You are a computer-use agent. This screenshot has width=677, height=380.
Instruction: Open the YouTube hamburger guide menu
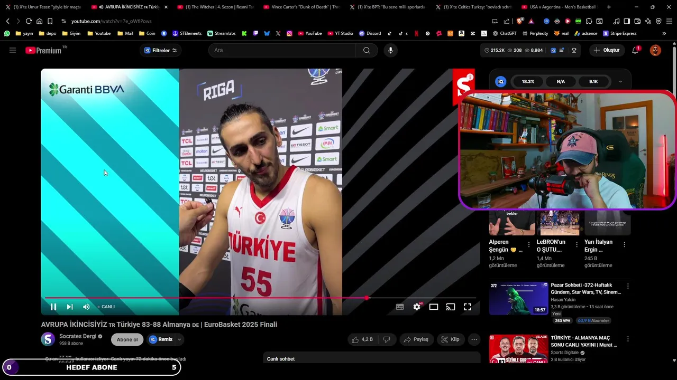tap(13, 50)
